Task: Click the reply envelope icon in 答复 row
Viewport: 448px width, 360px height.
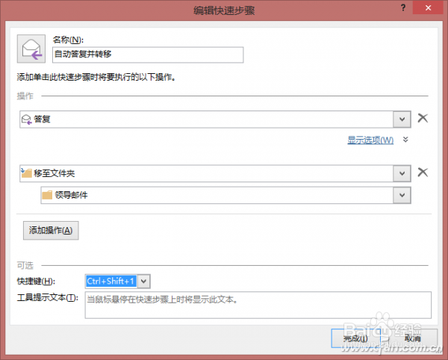Action: tap(27, 120)
